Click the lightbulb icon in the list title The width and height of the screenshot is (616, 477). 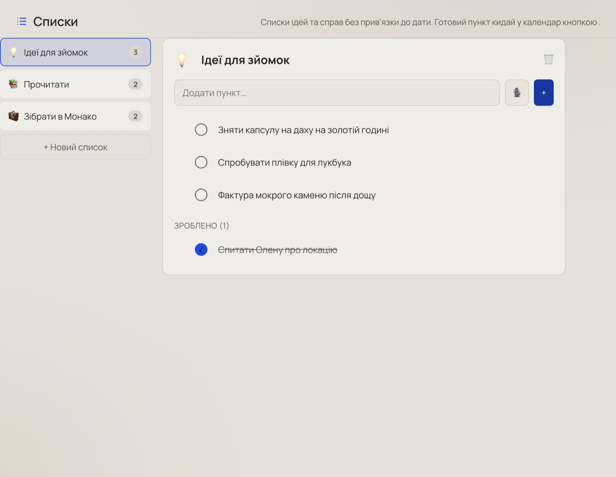(x=182, y=60)
